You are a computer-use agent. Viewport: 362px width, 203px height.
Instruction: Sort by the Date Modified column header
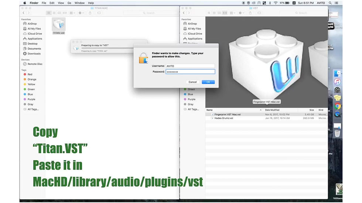(x=272, y=110)
